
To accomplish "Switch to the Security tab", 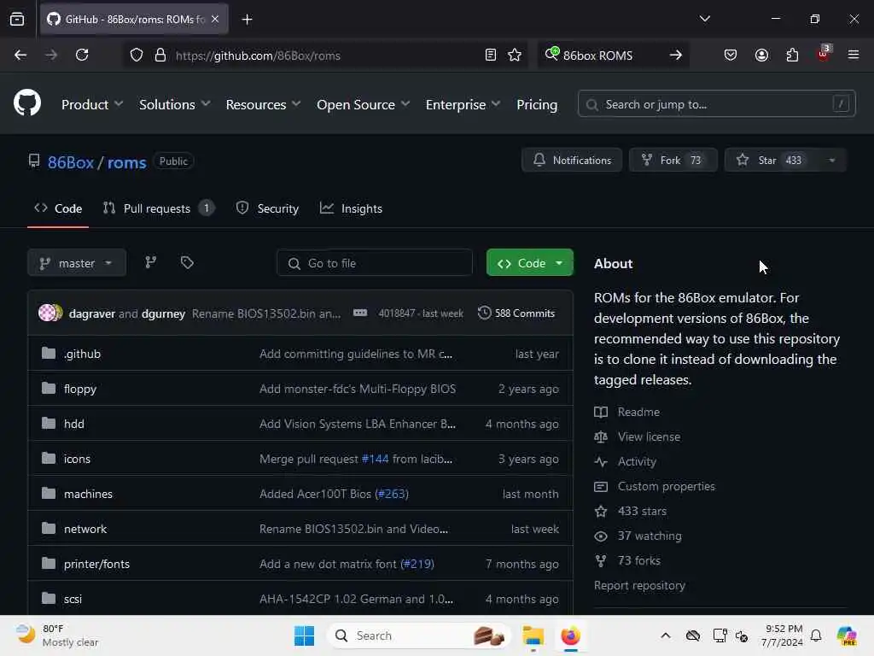I will [267, 208].
